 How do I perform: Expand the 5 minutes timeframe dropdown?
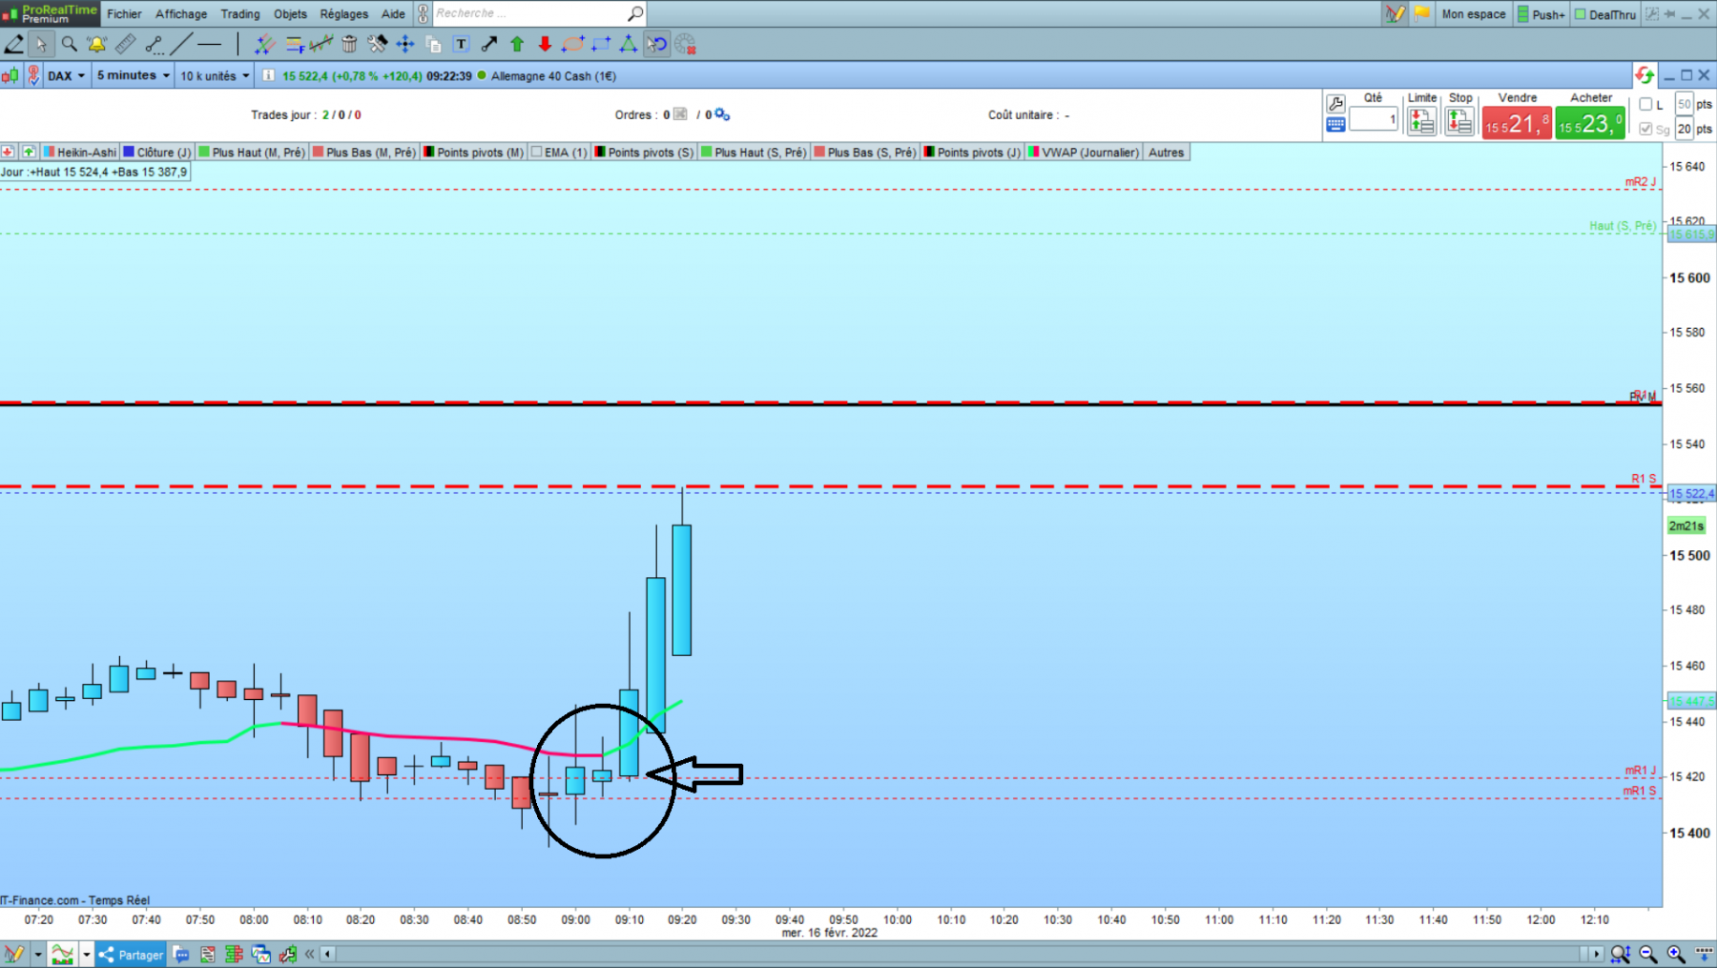(133, 75)
